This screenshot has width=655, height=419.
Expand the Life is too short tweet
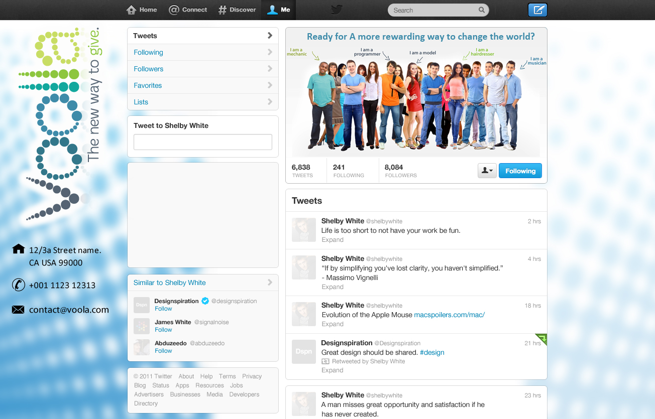point(333,240)
